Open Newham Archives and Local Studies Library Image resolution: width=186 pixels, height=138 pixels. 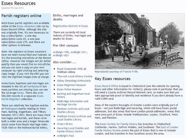pyautogui.click(x=73, y=110)
